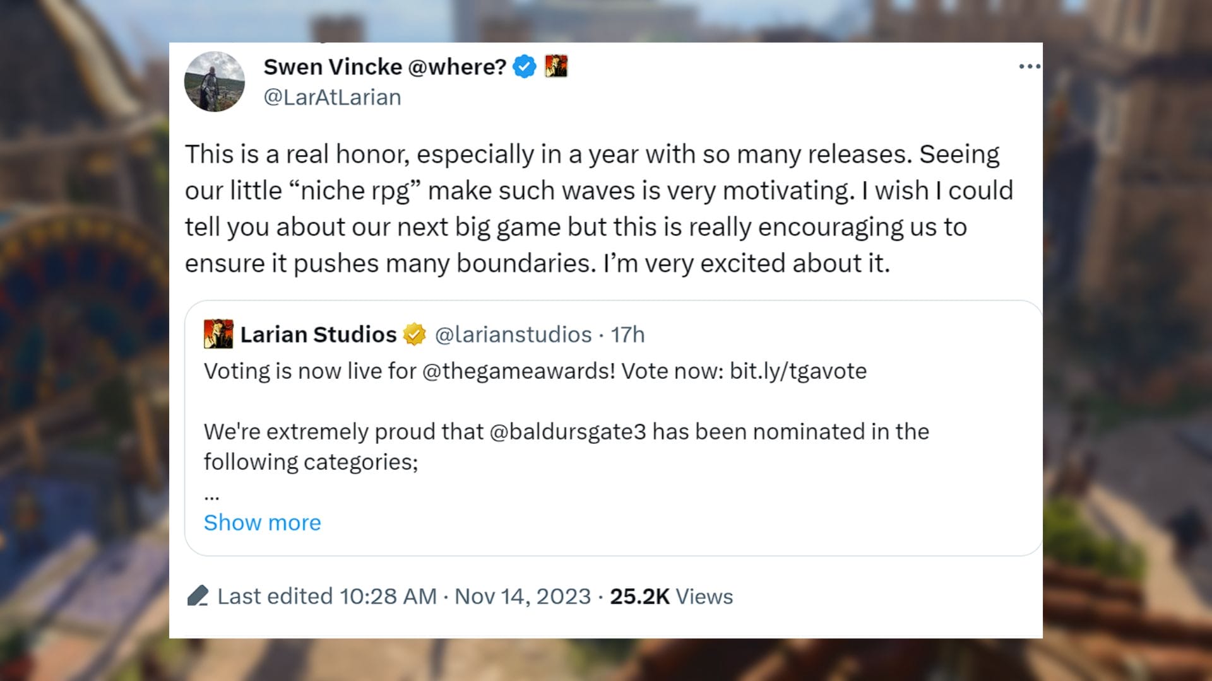Image resolution: width=1212 pixels, height=681 pixels.
Task: Click the blue verified checkmark badge
Action: [x=525, y=66]
